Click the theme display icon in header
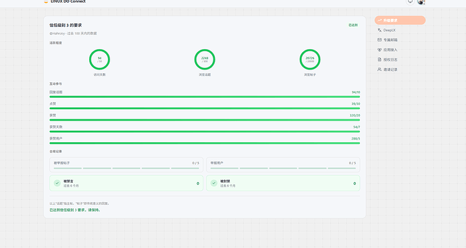Screen dimensions: 466x248 click(x=411, y=1)
